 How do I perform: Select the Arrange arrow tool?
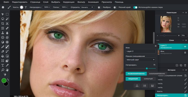pos(3,14)
